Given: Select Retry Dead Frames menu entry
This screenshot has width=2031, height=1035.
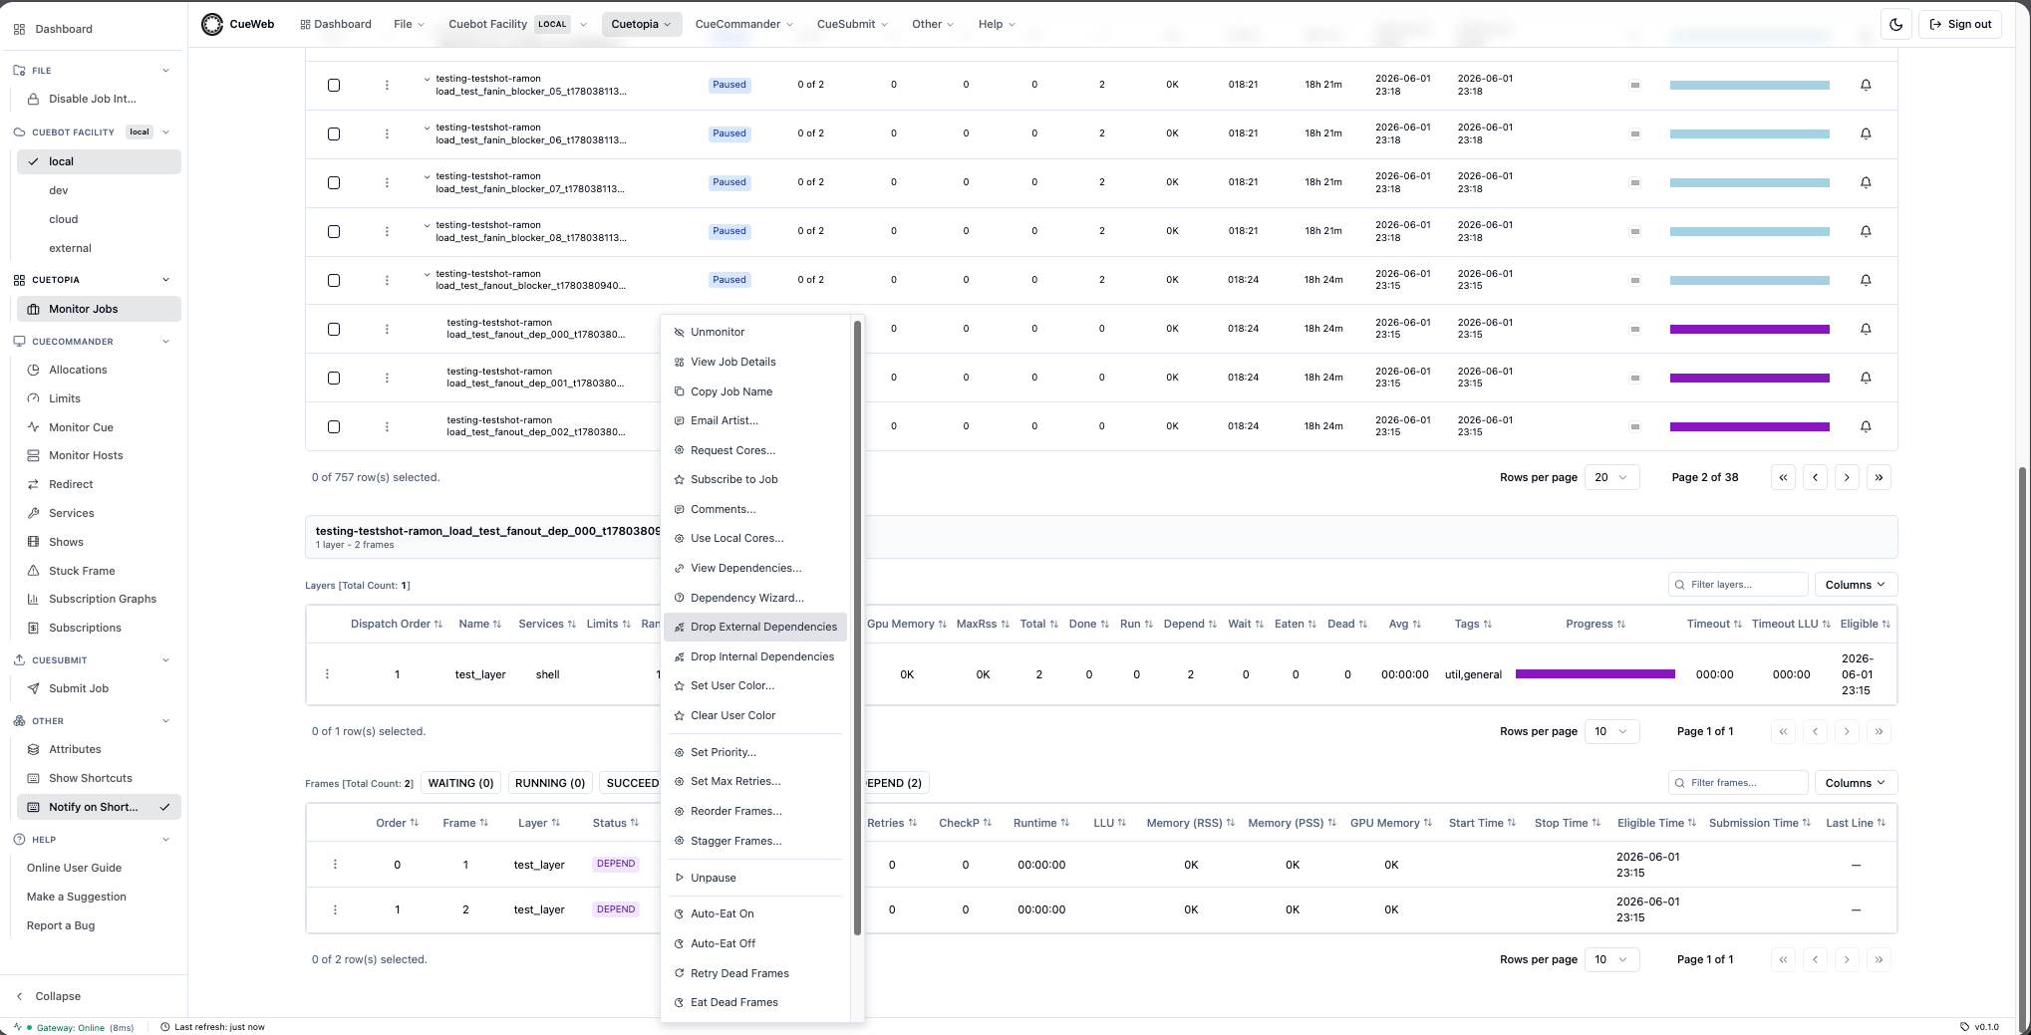Looking at the screenshot, I should (x=739, y=973).
